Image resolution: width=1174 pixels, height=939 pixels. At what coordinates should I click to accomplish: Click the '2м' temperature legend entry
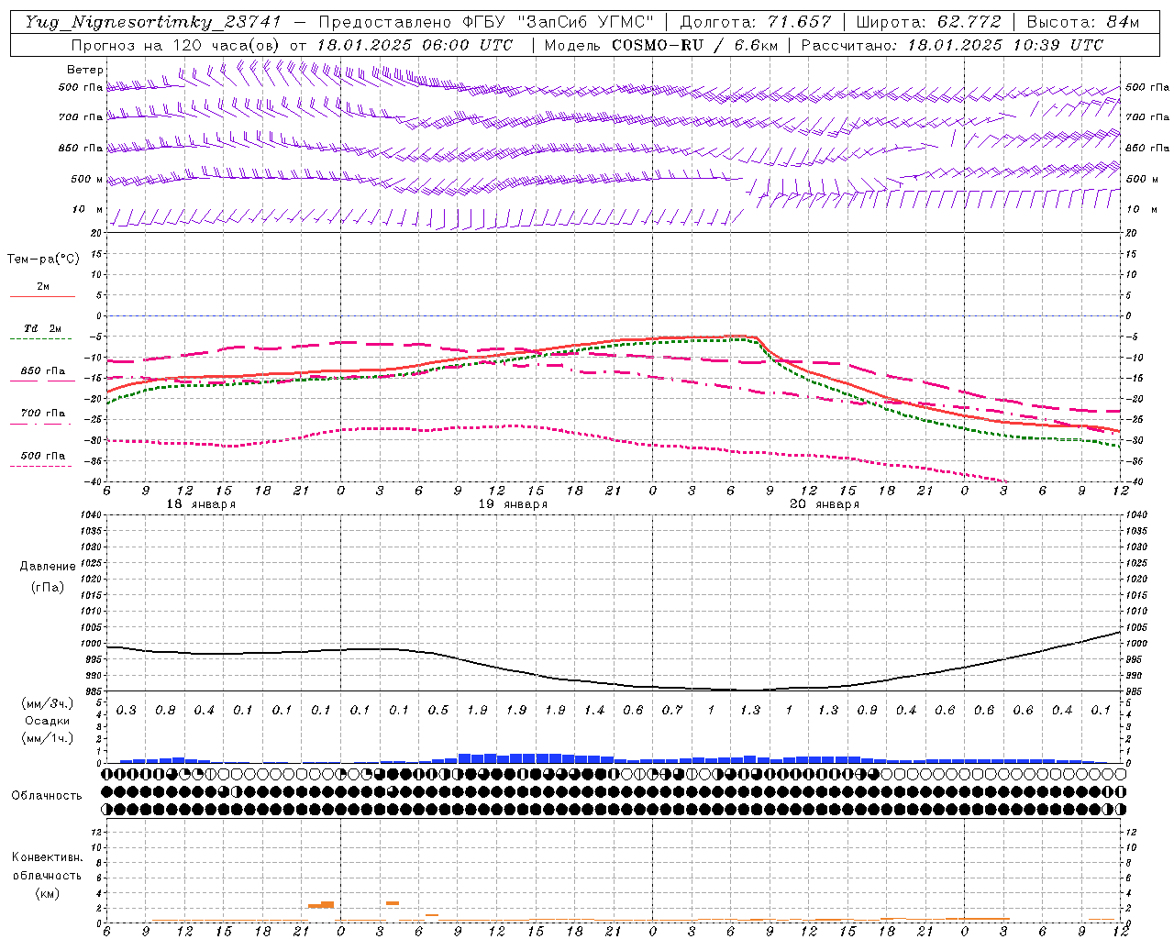(43, 287)
